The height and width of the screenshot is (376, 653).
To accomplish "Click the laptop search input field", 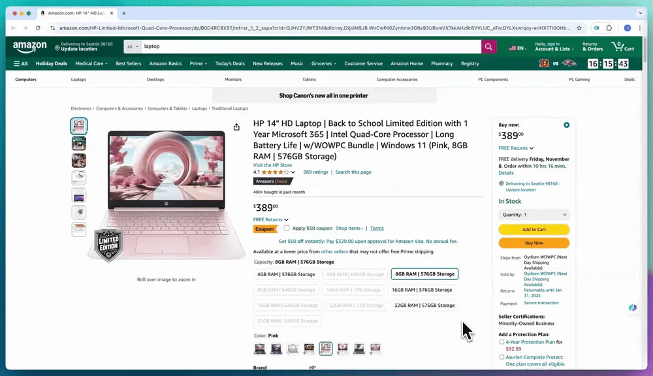I will tap(311, 46).
